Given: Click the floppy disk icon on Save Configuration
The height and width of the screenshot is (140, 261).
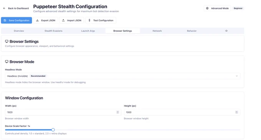Looking at the screenshot, I should pyautogui.click(x=5, y=20).
